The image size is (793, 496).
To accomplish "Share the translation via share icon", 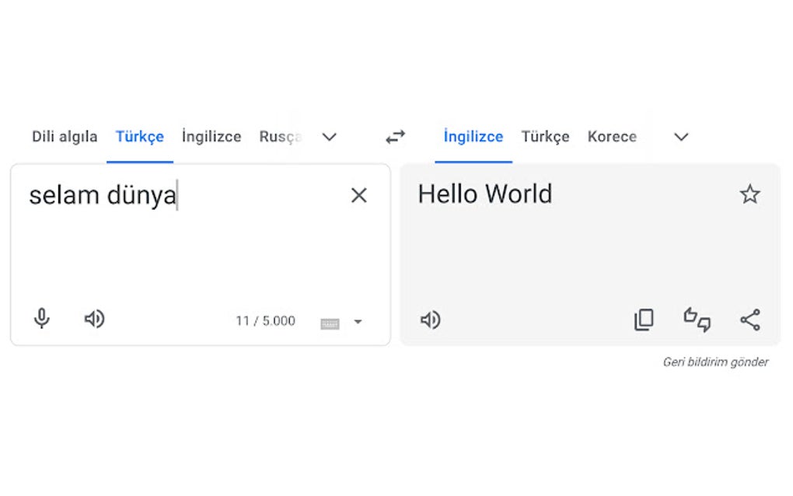I will pos(750,320).
